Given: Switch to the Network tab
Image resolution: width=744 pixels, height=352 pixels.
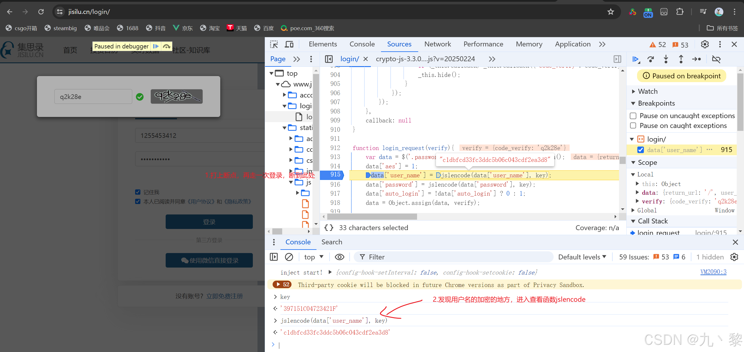Looking at the screenshot, I should (437, 44).
